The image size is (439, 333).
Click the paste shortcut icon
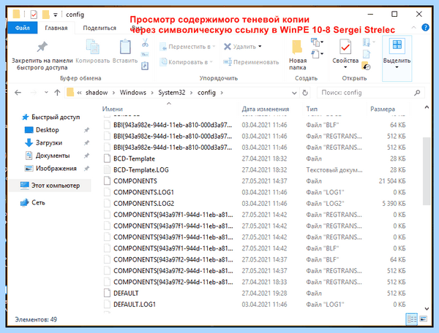pos(145,66)
